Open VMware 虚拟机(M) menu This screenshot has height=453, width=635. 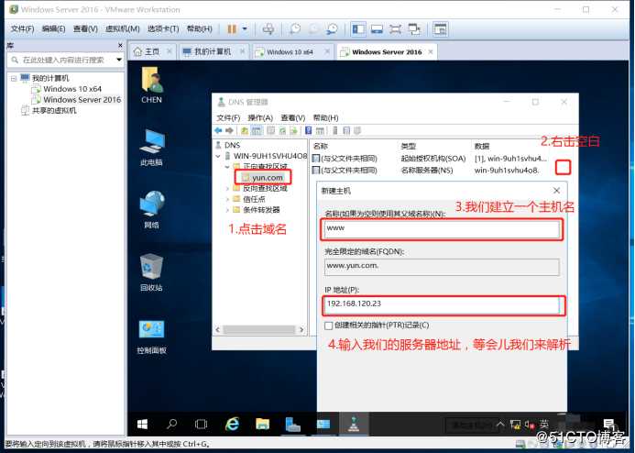click(122, 28)
